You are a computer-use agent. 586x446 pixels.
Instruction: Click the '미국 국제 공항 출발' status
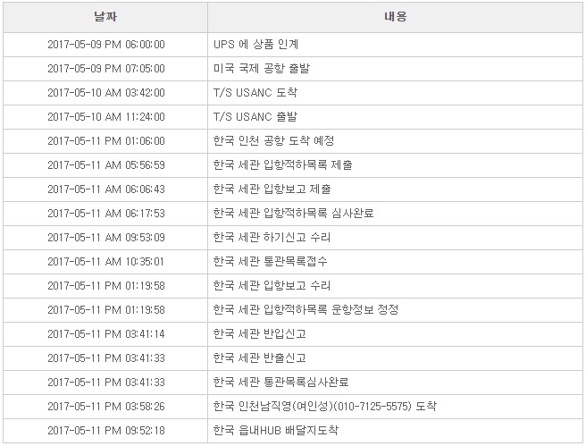tap(262, 68)
